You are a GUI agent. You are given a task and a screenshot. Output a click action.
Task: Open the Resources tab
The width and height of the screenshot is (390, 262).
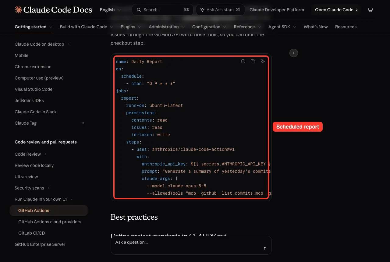[346, 27]
